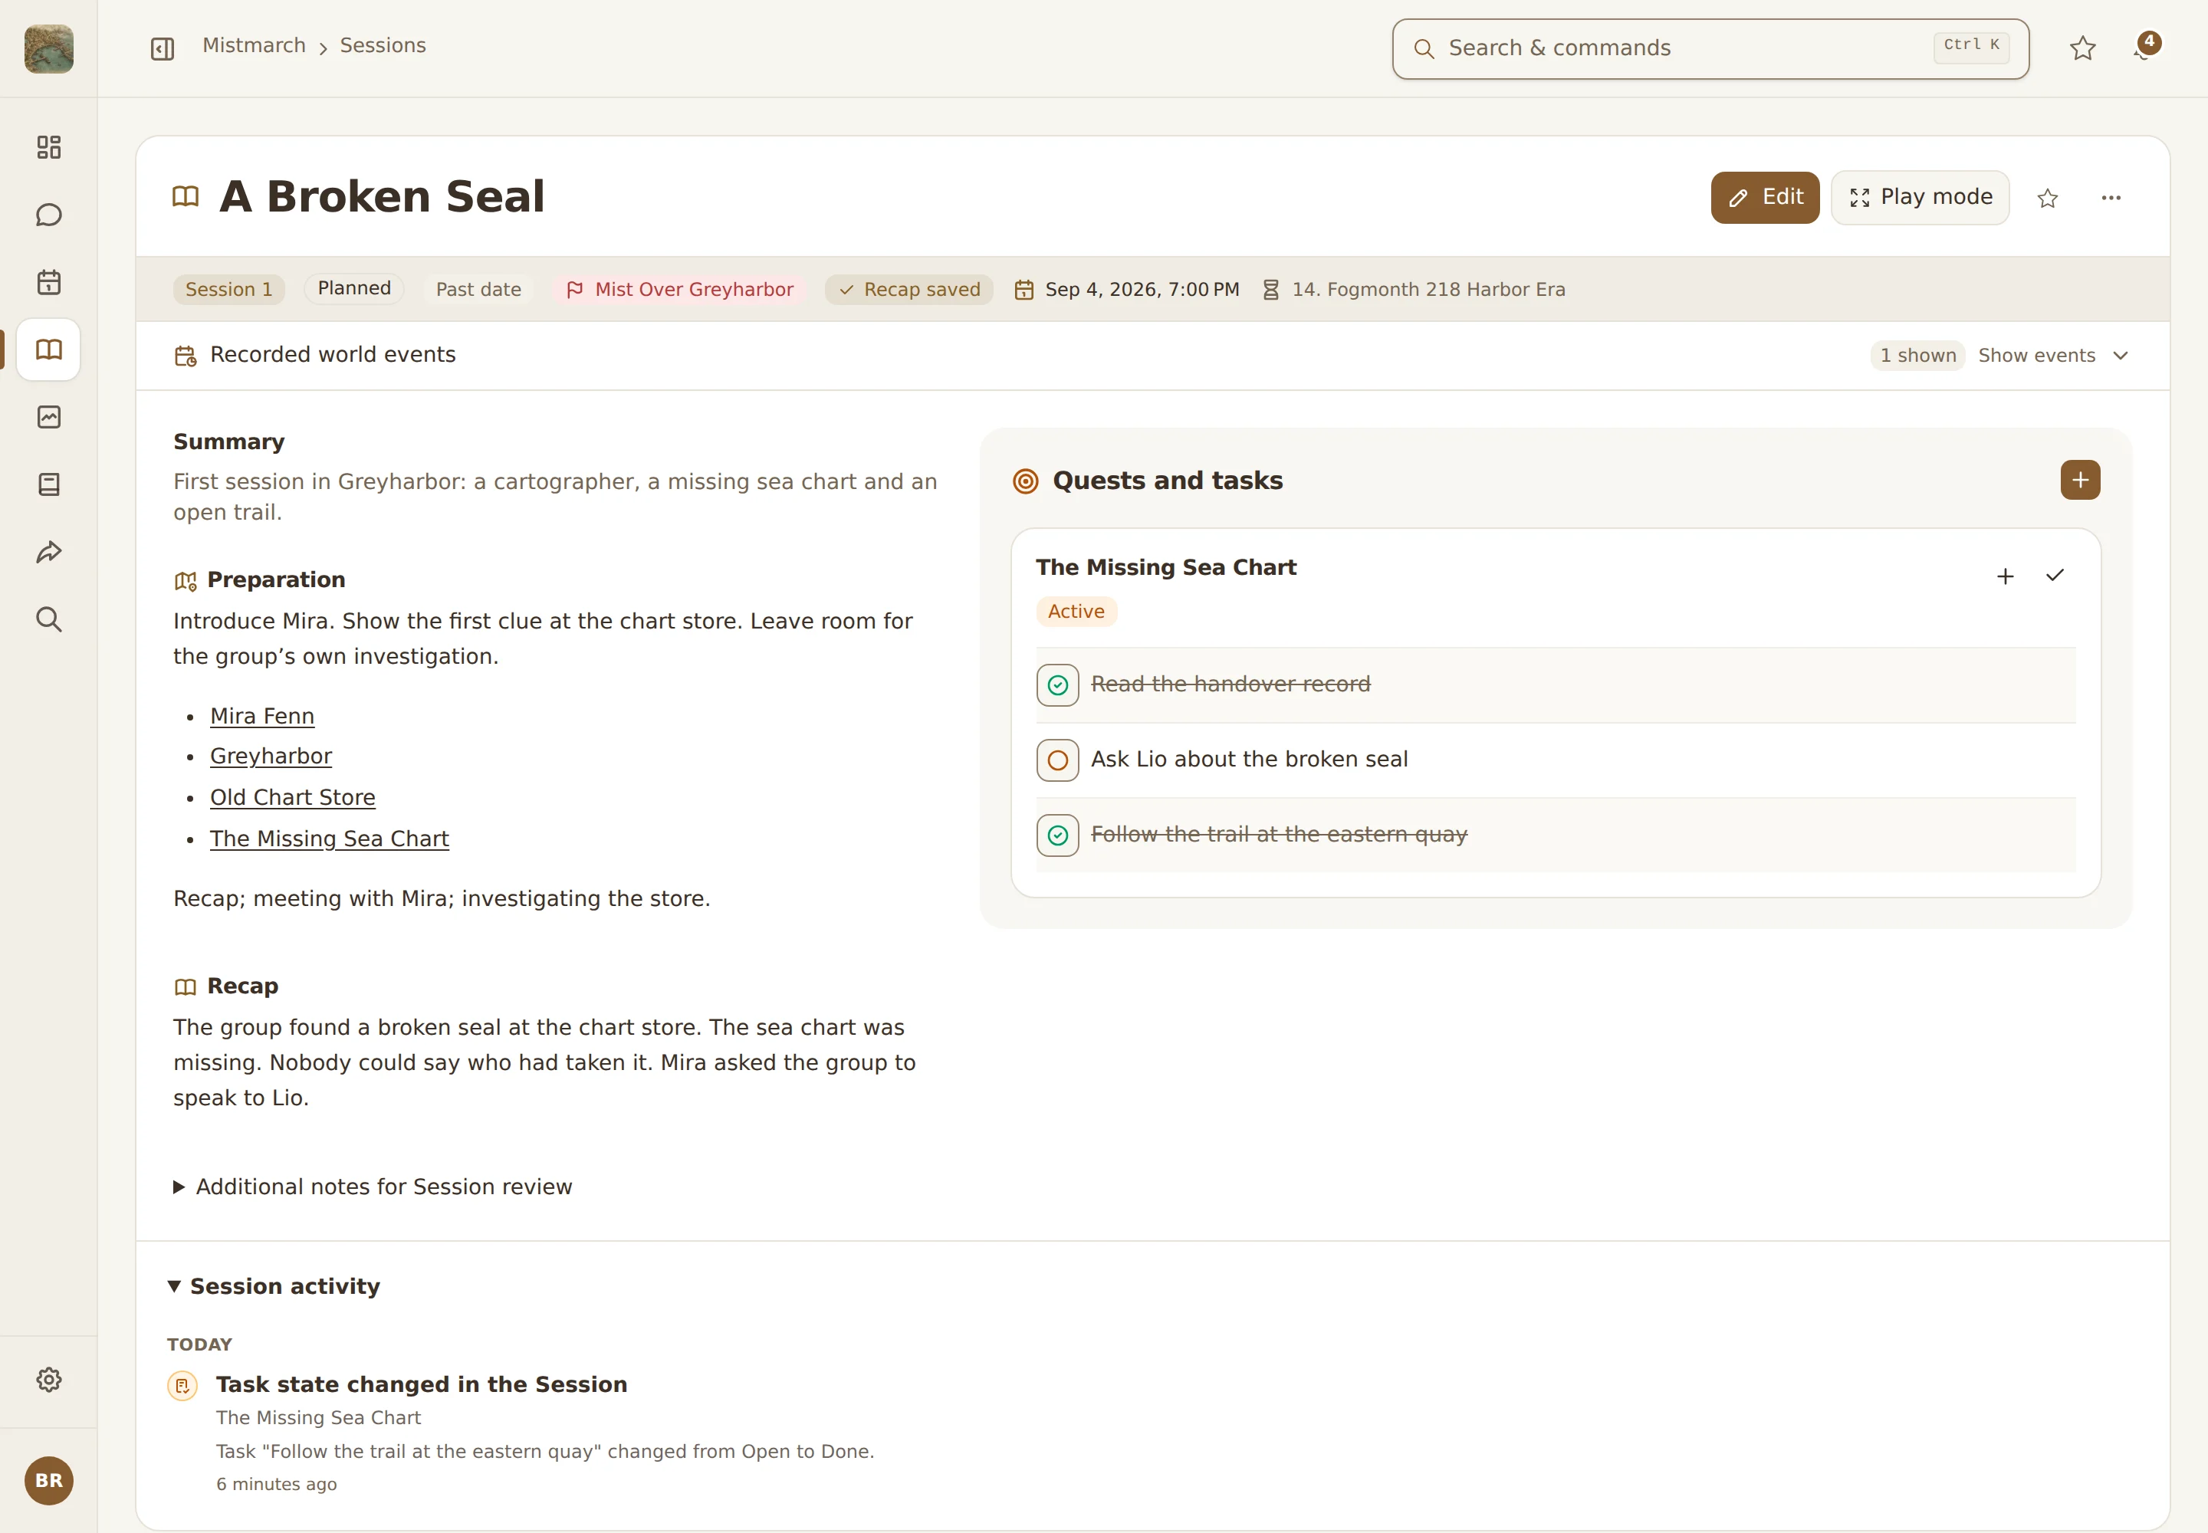The image size is (2208, 1533).
Task: Click the top bar favorites star
Action: click(x=2083, y=49)
